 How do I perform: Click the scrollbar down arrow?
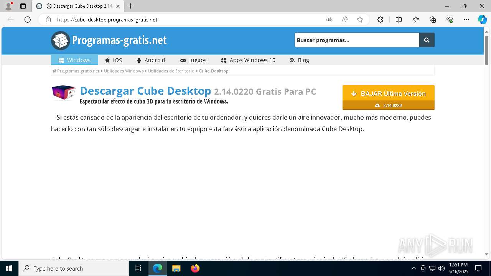[x=486, y=254]
